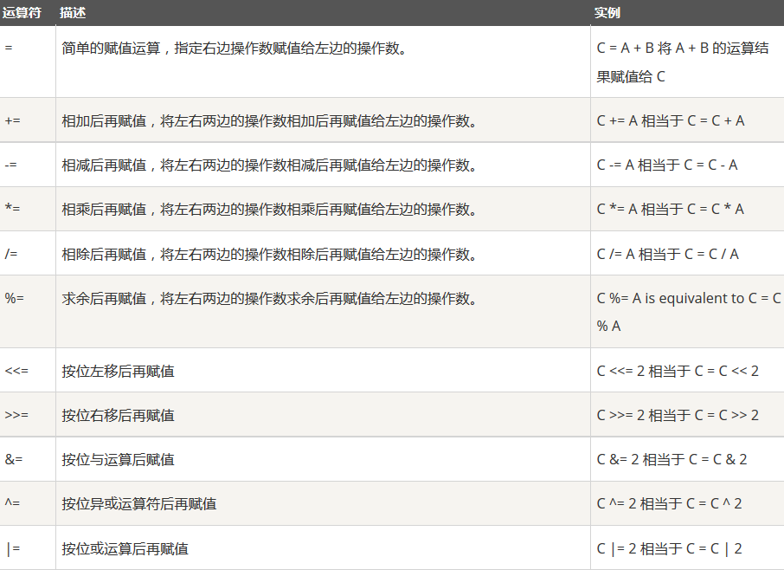Screen dimensions: 784x570
Task: Click example 'C >>= 2 相当于 C = C >> 2'
Action: click(x=678, y=415)
